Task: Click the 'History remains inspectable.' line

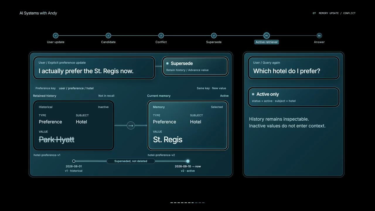Action: pos(279,119)
